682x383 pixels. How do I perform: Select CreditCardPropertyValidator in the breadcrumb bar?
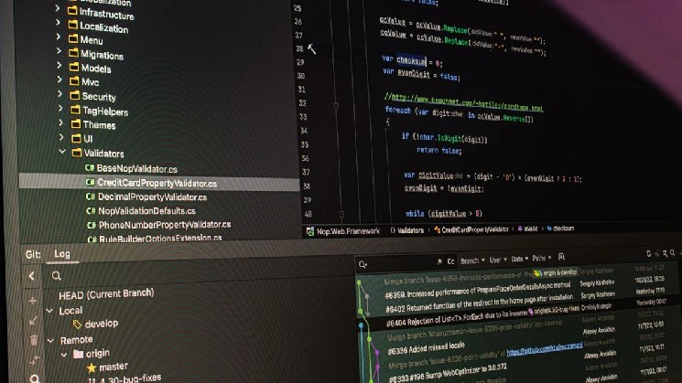[x=475, y=229]
